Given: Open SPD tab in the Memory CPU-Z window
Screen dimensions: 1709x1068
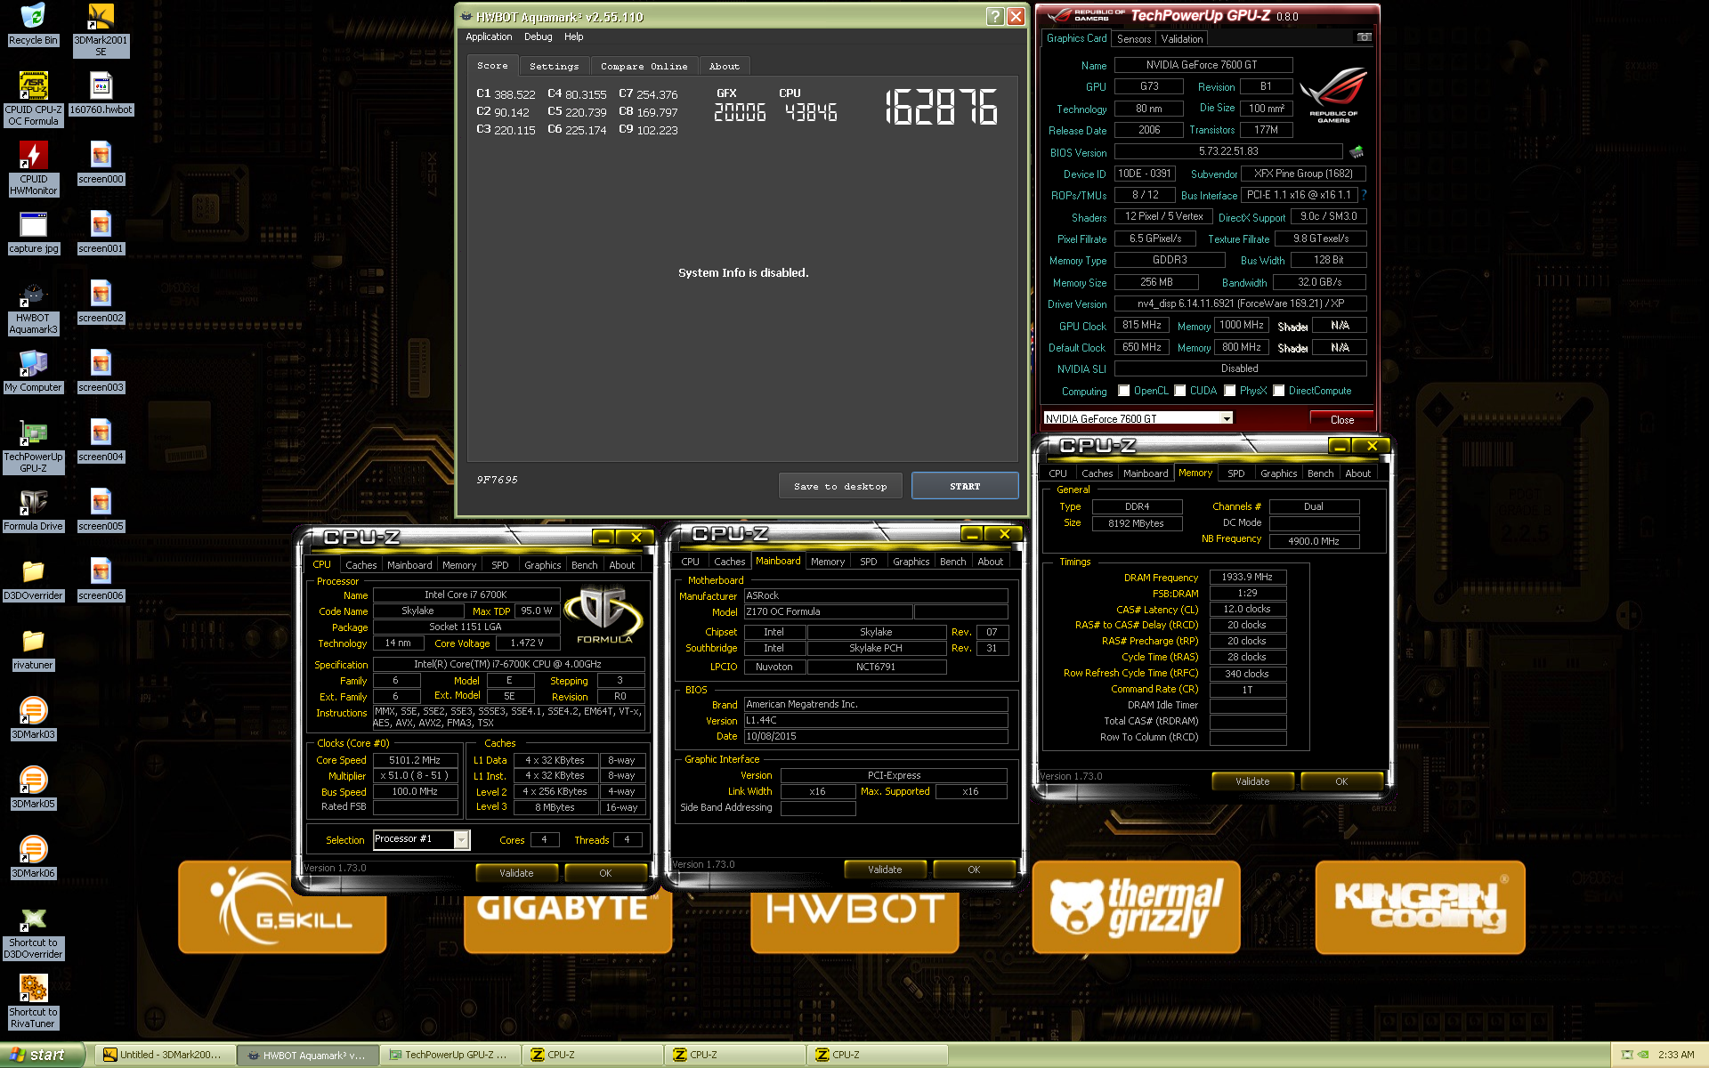Looking at the screenshot, I should pos(1235,473).
